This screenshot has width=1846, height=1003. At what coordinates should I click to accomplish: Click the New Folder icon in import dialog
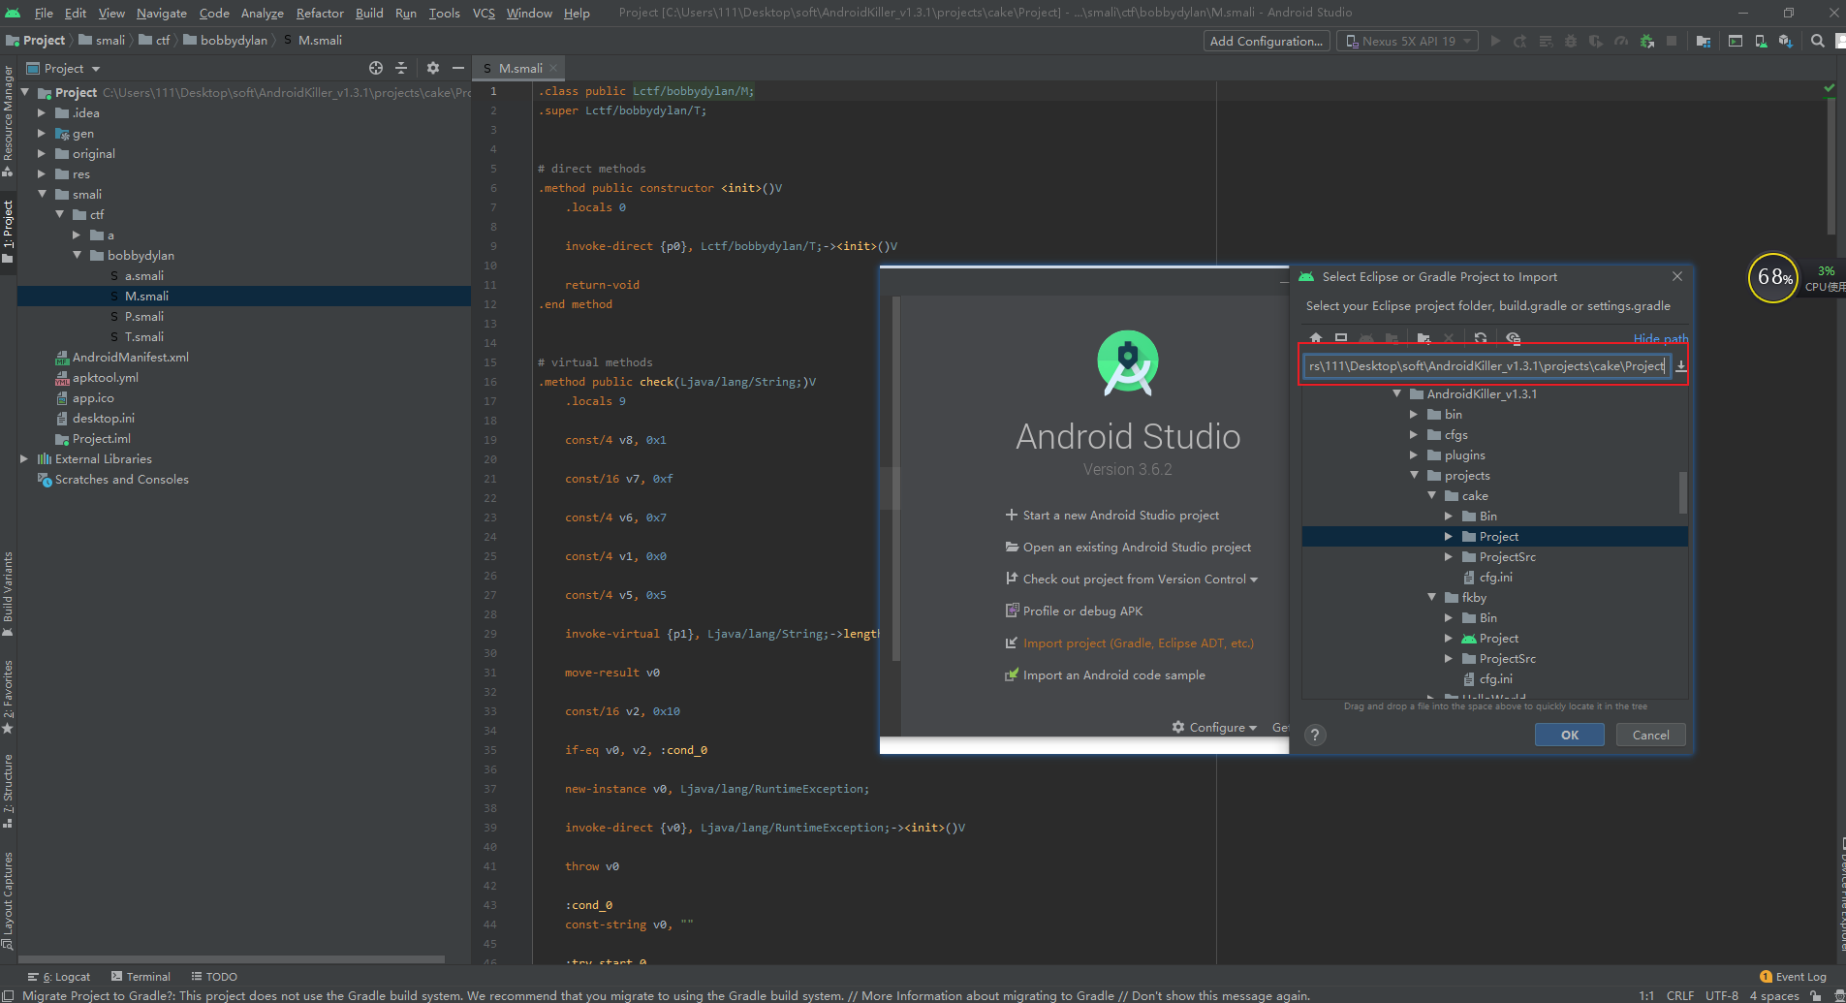tap(1424, 338)
